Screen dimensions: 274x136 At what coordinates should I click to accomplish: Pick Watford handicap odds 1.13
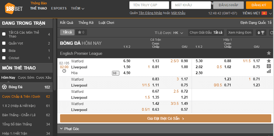pyautogui.click(x=156, y=61)
